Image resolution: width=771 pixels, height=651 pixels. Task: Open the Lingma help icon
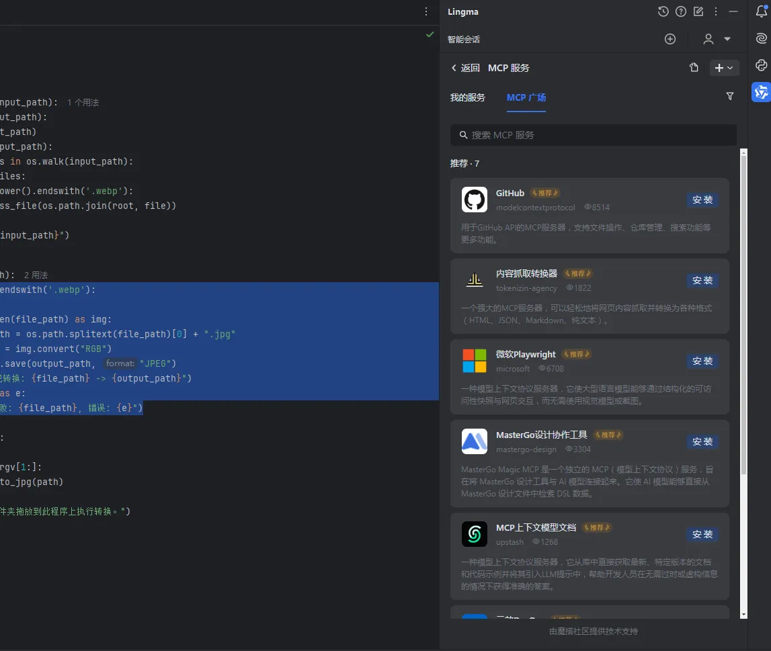[680, 11]
